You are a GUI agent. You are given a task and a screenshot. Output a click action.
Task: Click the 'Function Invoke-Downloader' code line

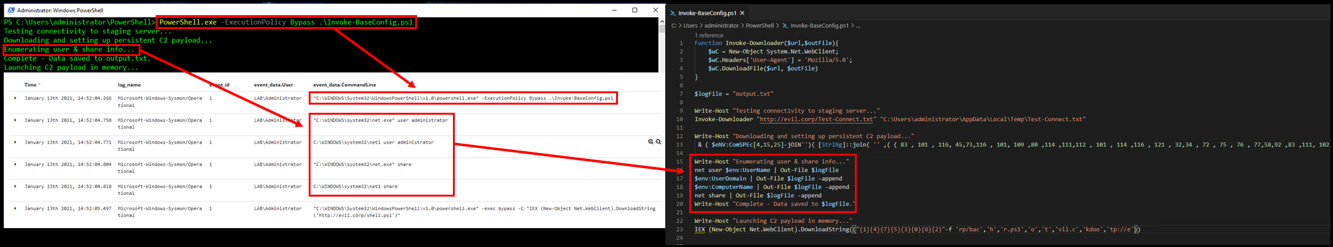[x=767, y=43]
